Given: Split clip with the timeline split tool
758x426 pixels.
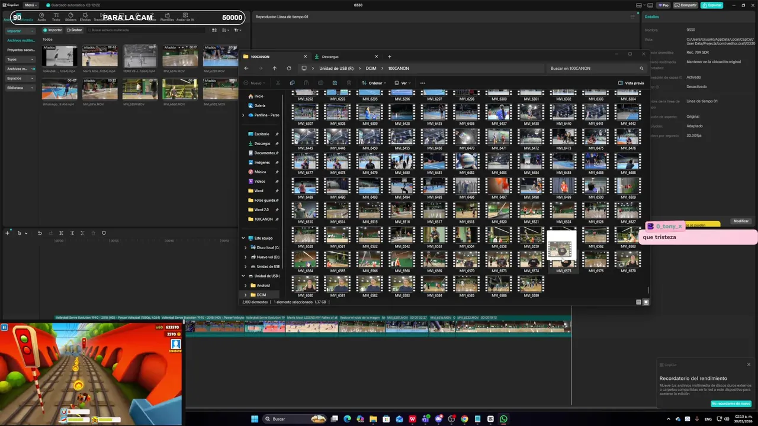Looking at the screenshot, I should (x=61, y=233).
